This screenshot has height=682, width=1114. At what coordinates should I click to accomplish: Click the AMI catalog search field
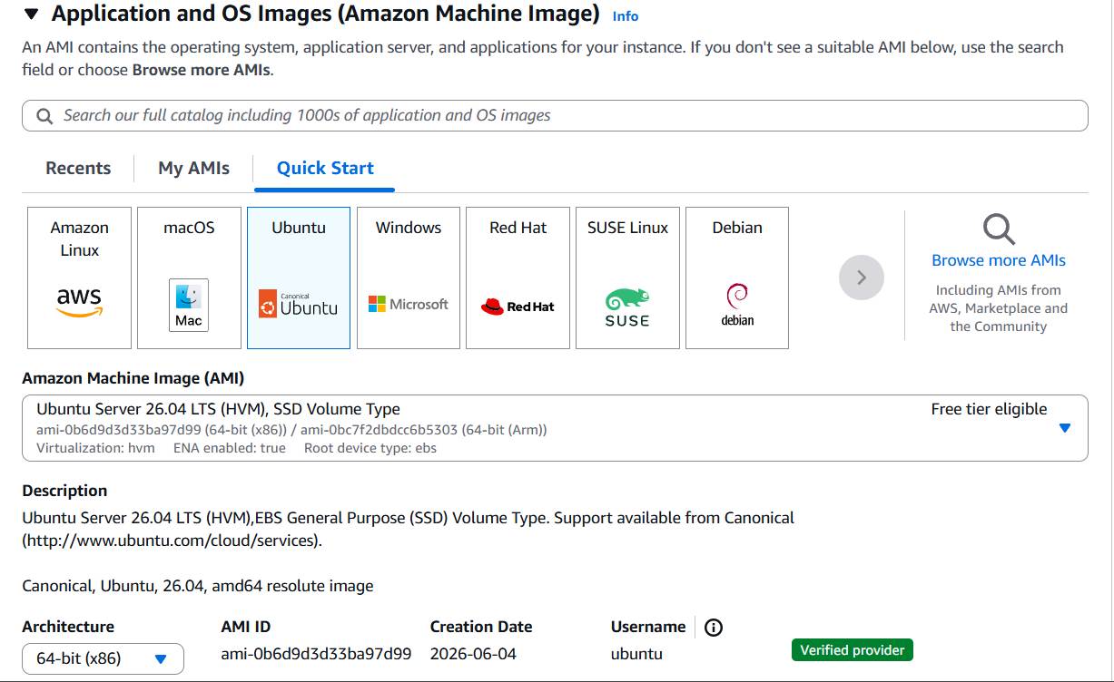click(x=555, y=115)
